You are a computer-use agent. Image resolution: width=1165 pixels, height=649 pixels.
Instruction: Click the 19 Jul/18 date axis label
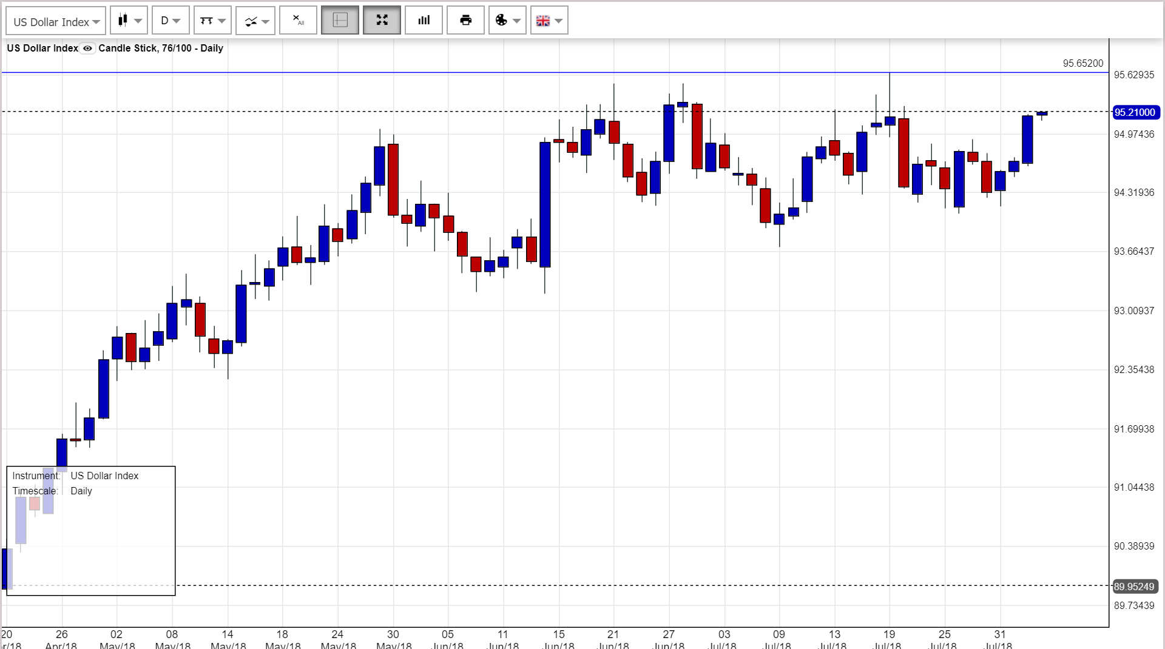point(889,639)
